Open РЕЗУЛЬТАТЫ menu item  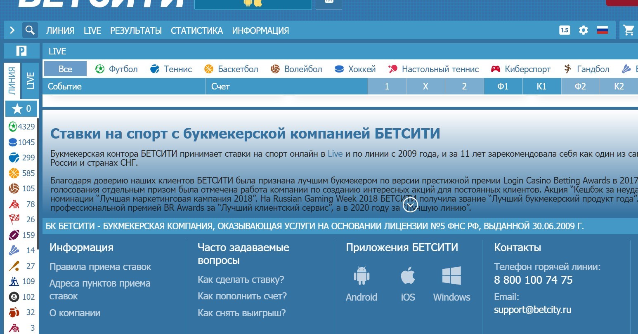point(136,31)
